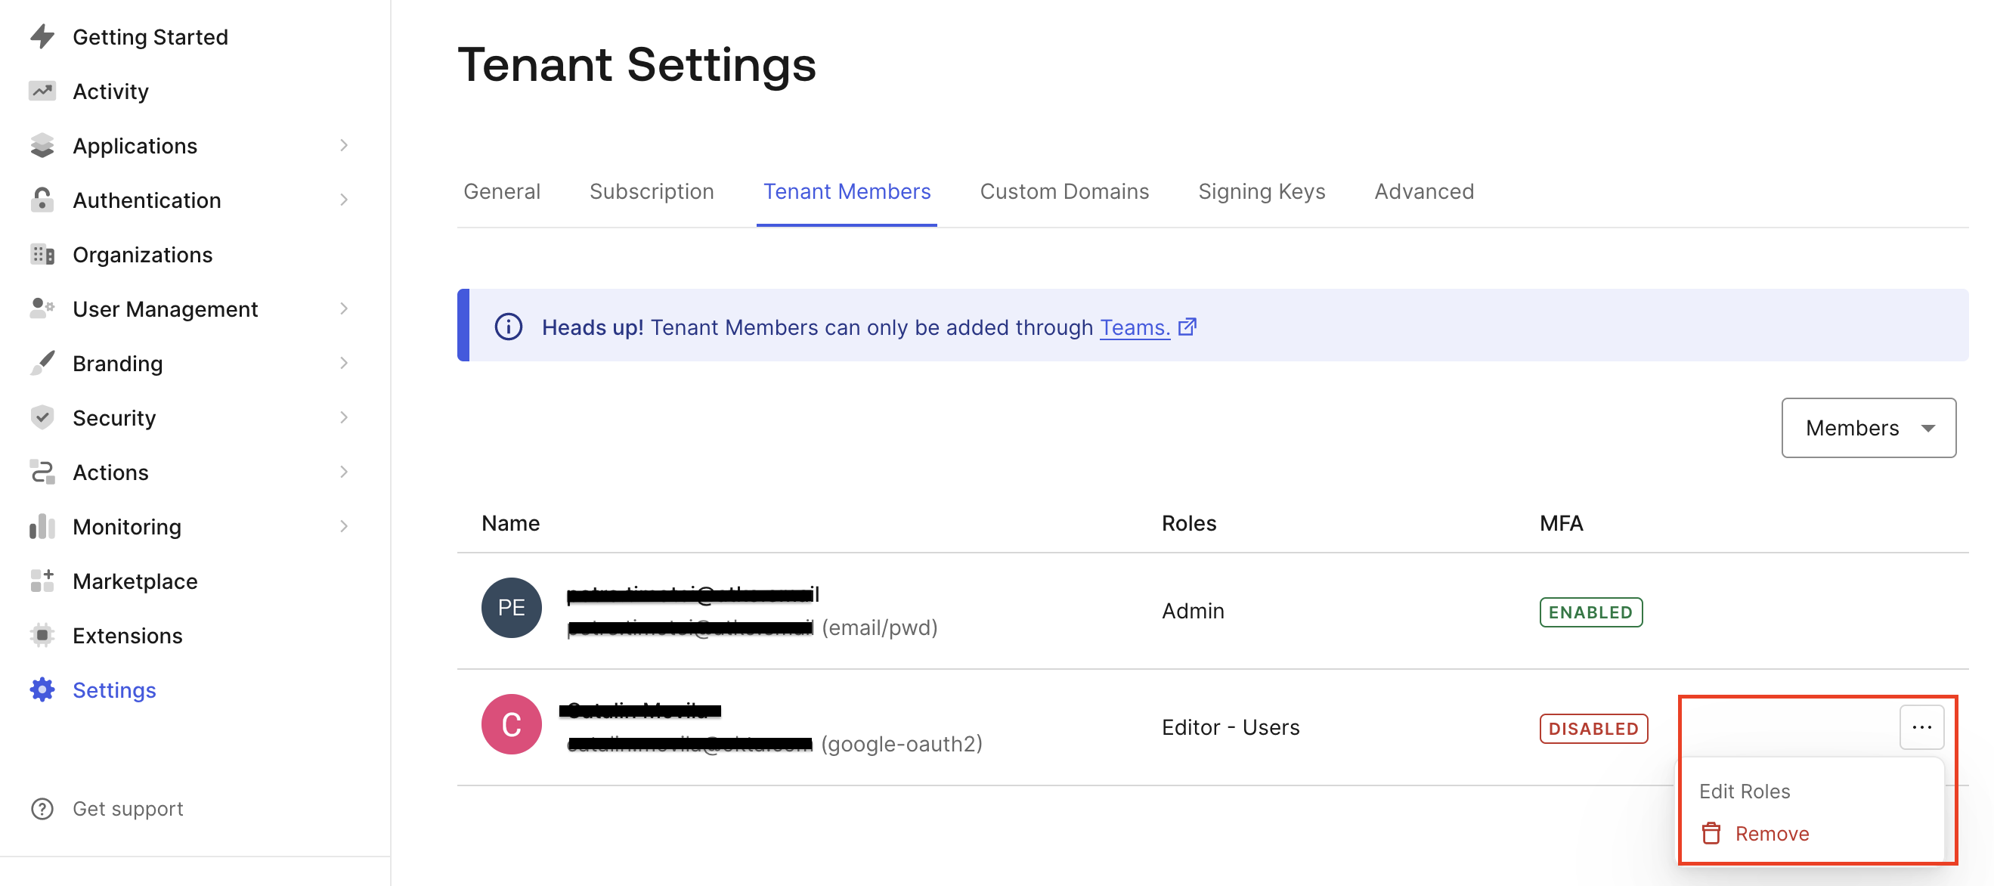Click the ENABLED MFA badge
The height and width of the screenshot is (886, 1994).
(1590, 612)
